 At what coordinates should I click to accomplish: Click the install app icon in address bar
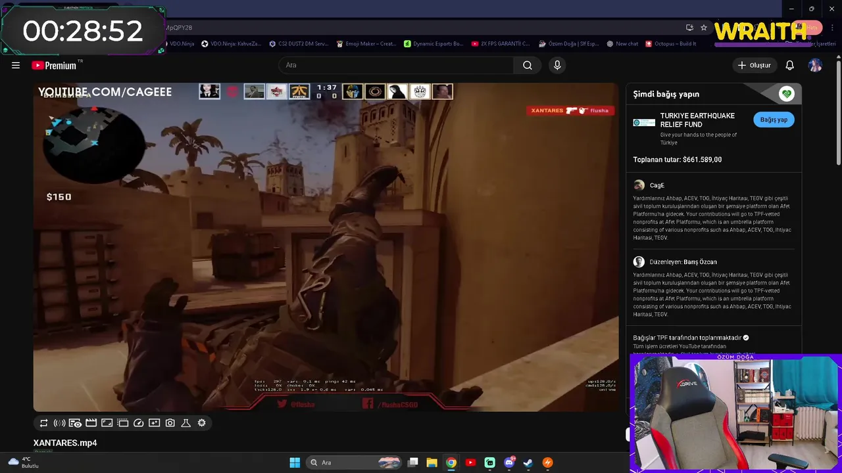689,28
